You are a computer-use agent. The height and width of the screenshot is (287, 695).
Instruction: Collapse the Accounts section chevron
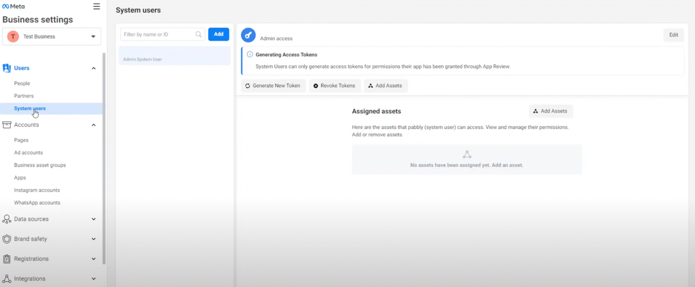click(94, 125)
